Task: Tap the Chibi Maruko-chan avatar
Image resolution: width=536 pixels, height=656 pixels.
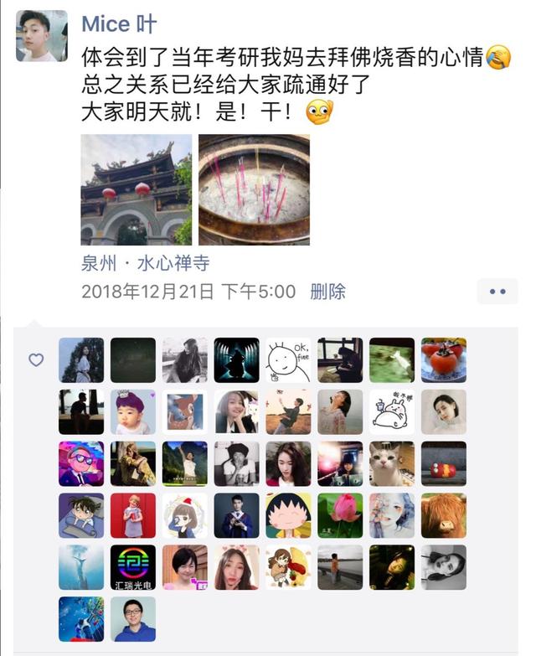Action: pos(288,515)
